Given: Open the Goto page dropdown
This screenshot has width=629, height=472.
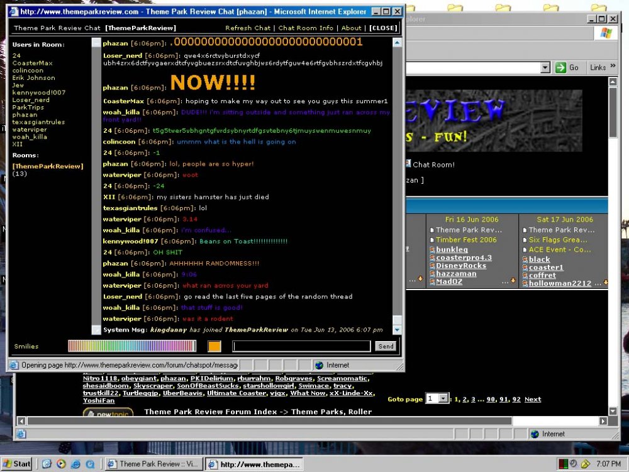Looking at the screenshot, I should point(443,399).
